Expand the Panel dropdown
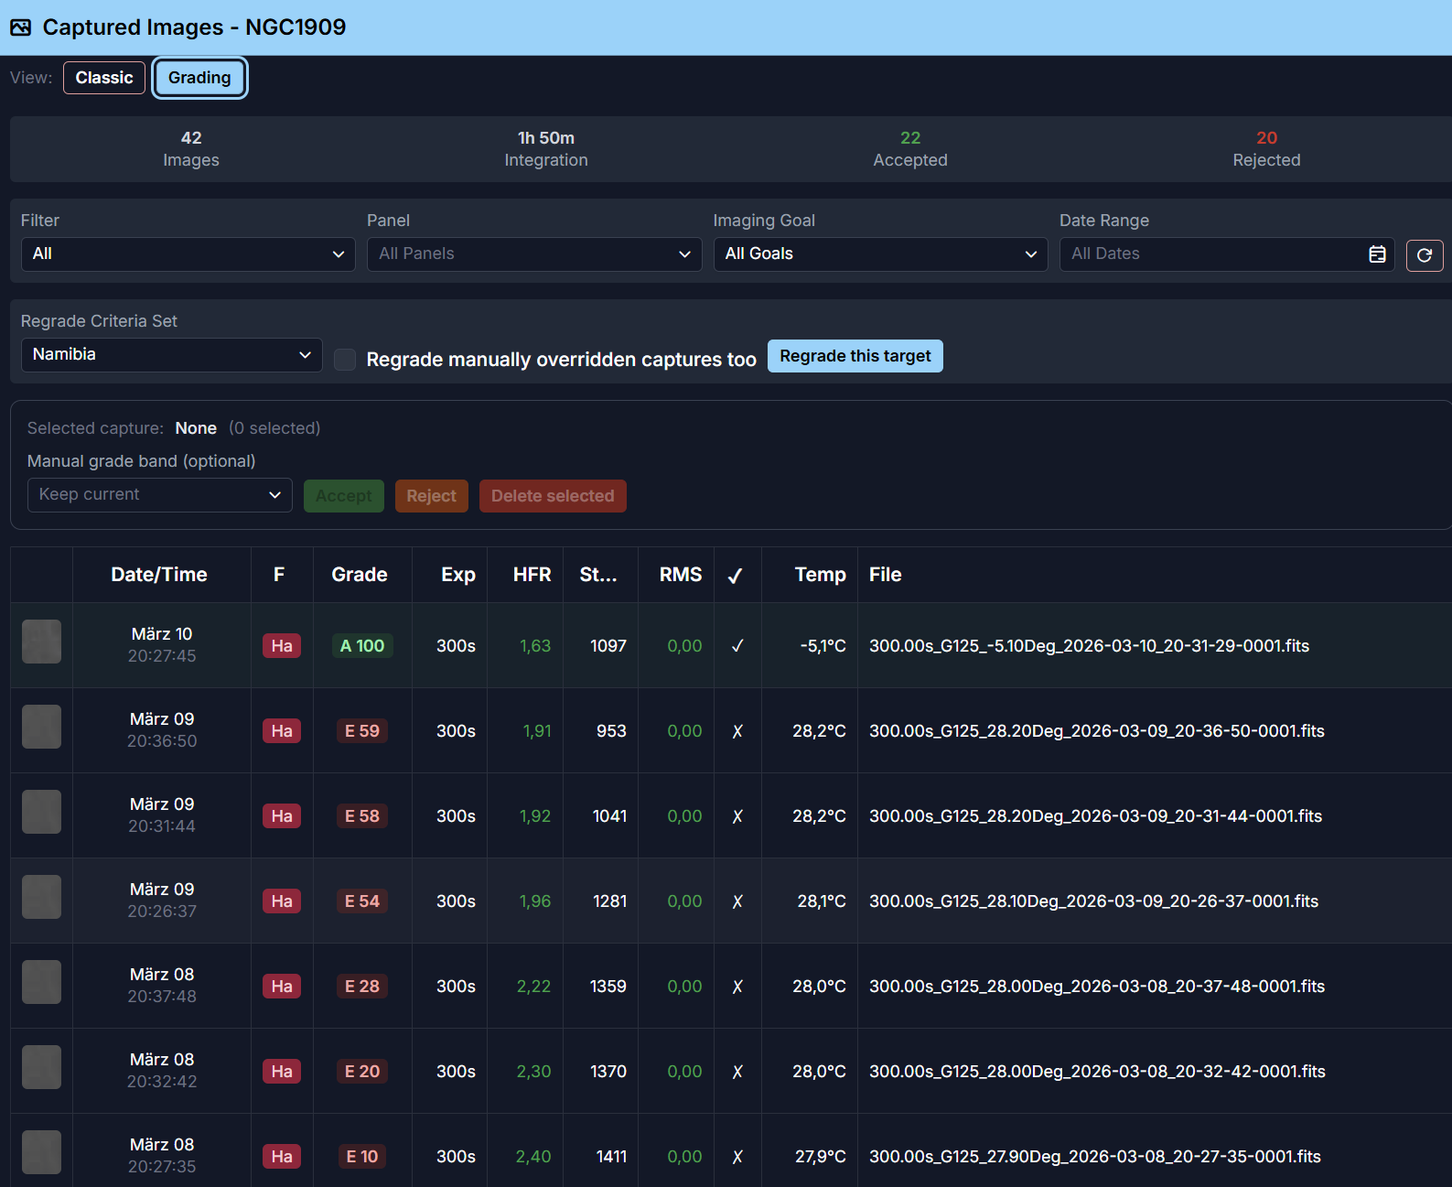This screenshot has width=1452, height=1187. tap(533, 254)
